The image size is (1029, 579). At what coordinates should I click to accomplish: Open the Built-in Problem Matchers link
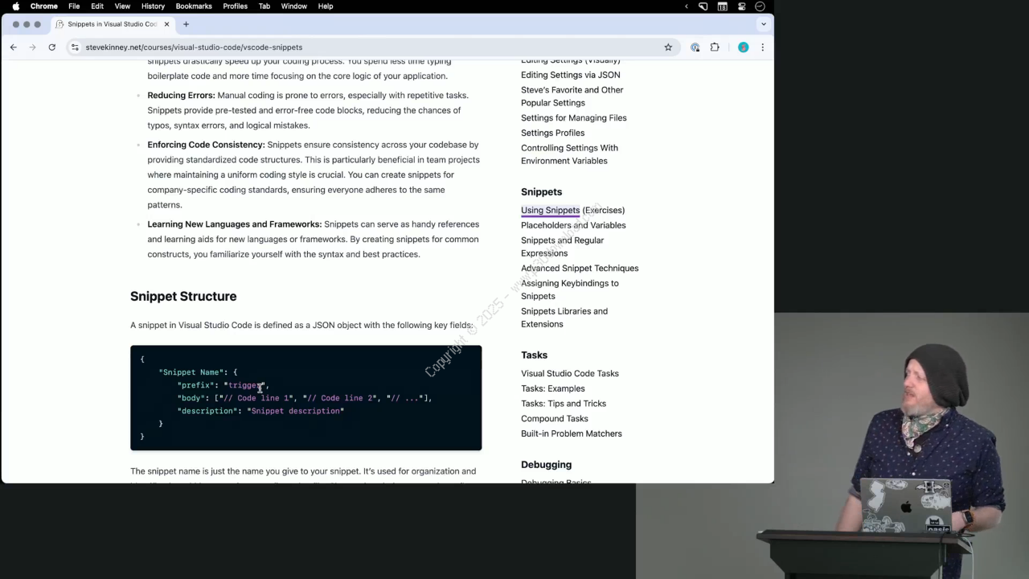pyautogui.click(x=571, y=433)
